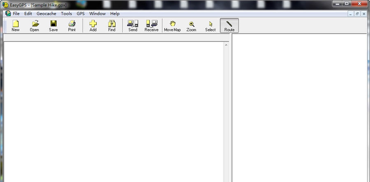Open a GPX file with Open

click(34, 26)
